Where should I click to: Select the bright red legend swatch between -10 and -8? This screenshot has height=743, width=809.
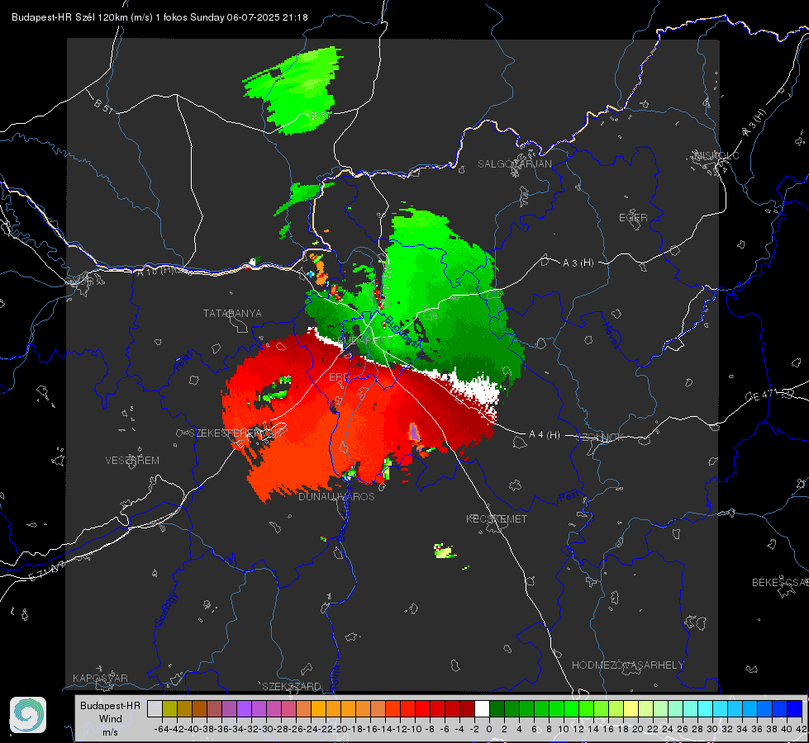422,709
